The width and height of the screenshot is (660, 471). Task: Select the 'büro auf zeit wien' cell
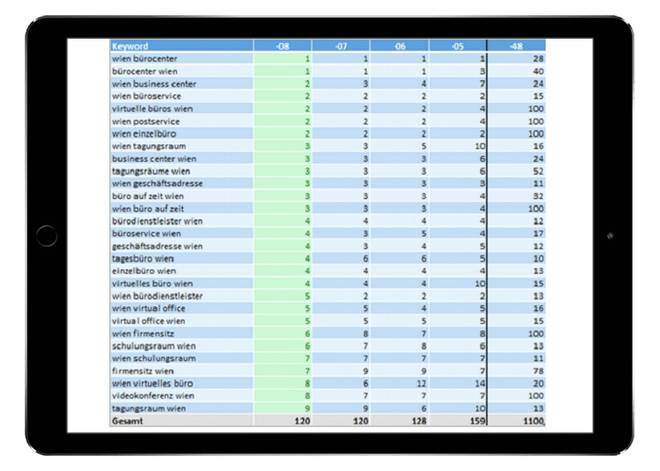[x=180, y=196]
